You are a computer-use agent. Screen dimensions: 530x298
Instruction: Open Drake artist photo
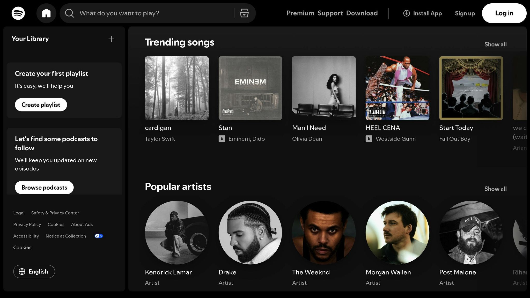click(250, 233)
